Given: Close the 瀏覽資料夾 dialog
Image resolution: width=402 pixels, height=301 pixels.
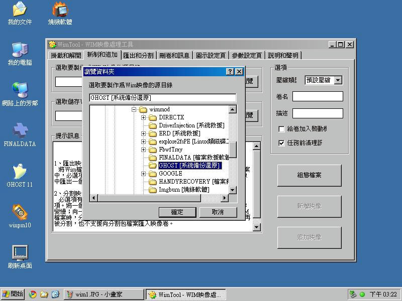Looking at the screenshot, I should (239, 72).
